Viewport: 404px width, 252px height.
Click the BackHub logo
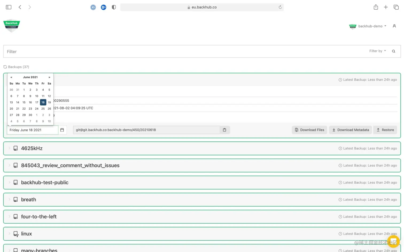(x=11, y=25)
